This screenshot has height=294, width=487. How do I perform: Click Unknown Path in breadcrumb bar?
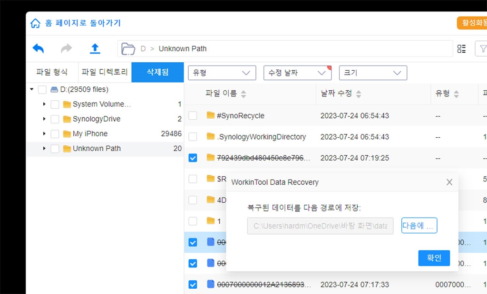182,49
